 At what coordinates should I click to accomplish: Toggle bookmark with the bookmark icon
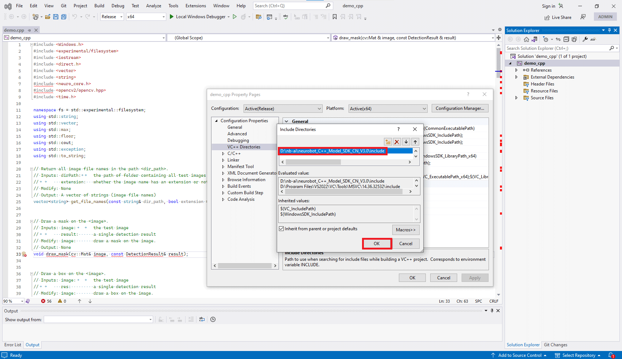point(335,17)
